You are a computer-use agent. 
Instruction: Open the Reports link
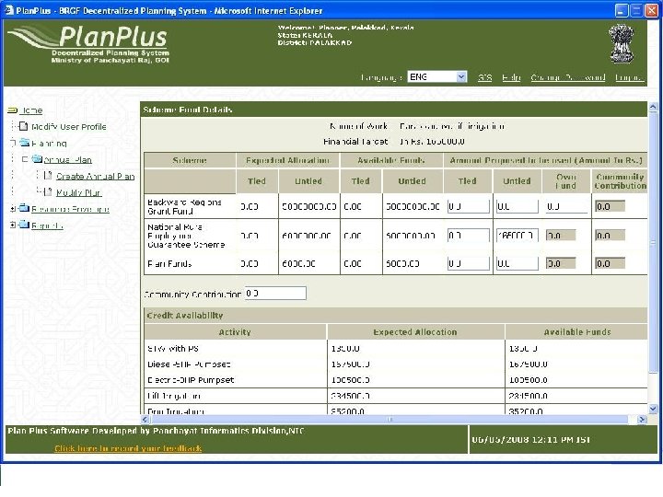(47, 225)
